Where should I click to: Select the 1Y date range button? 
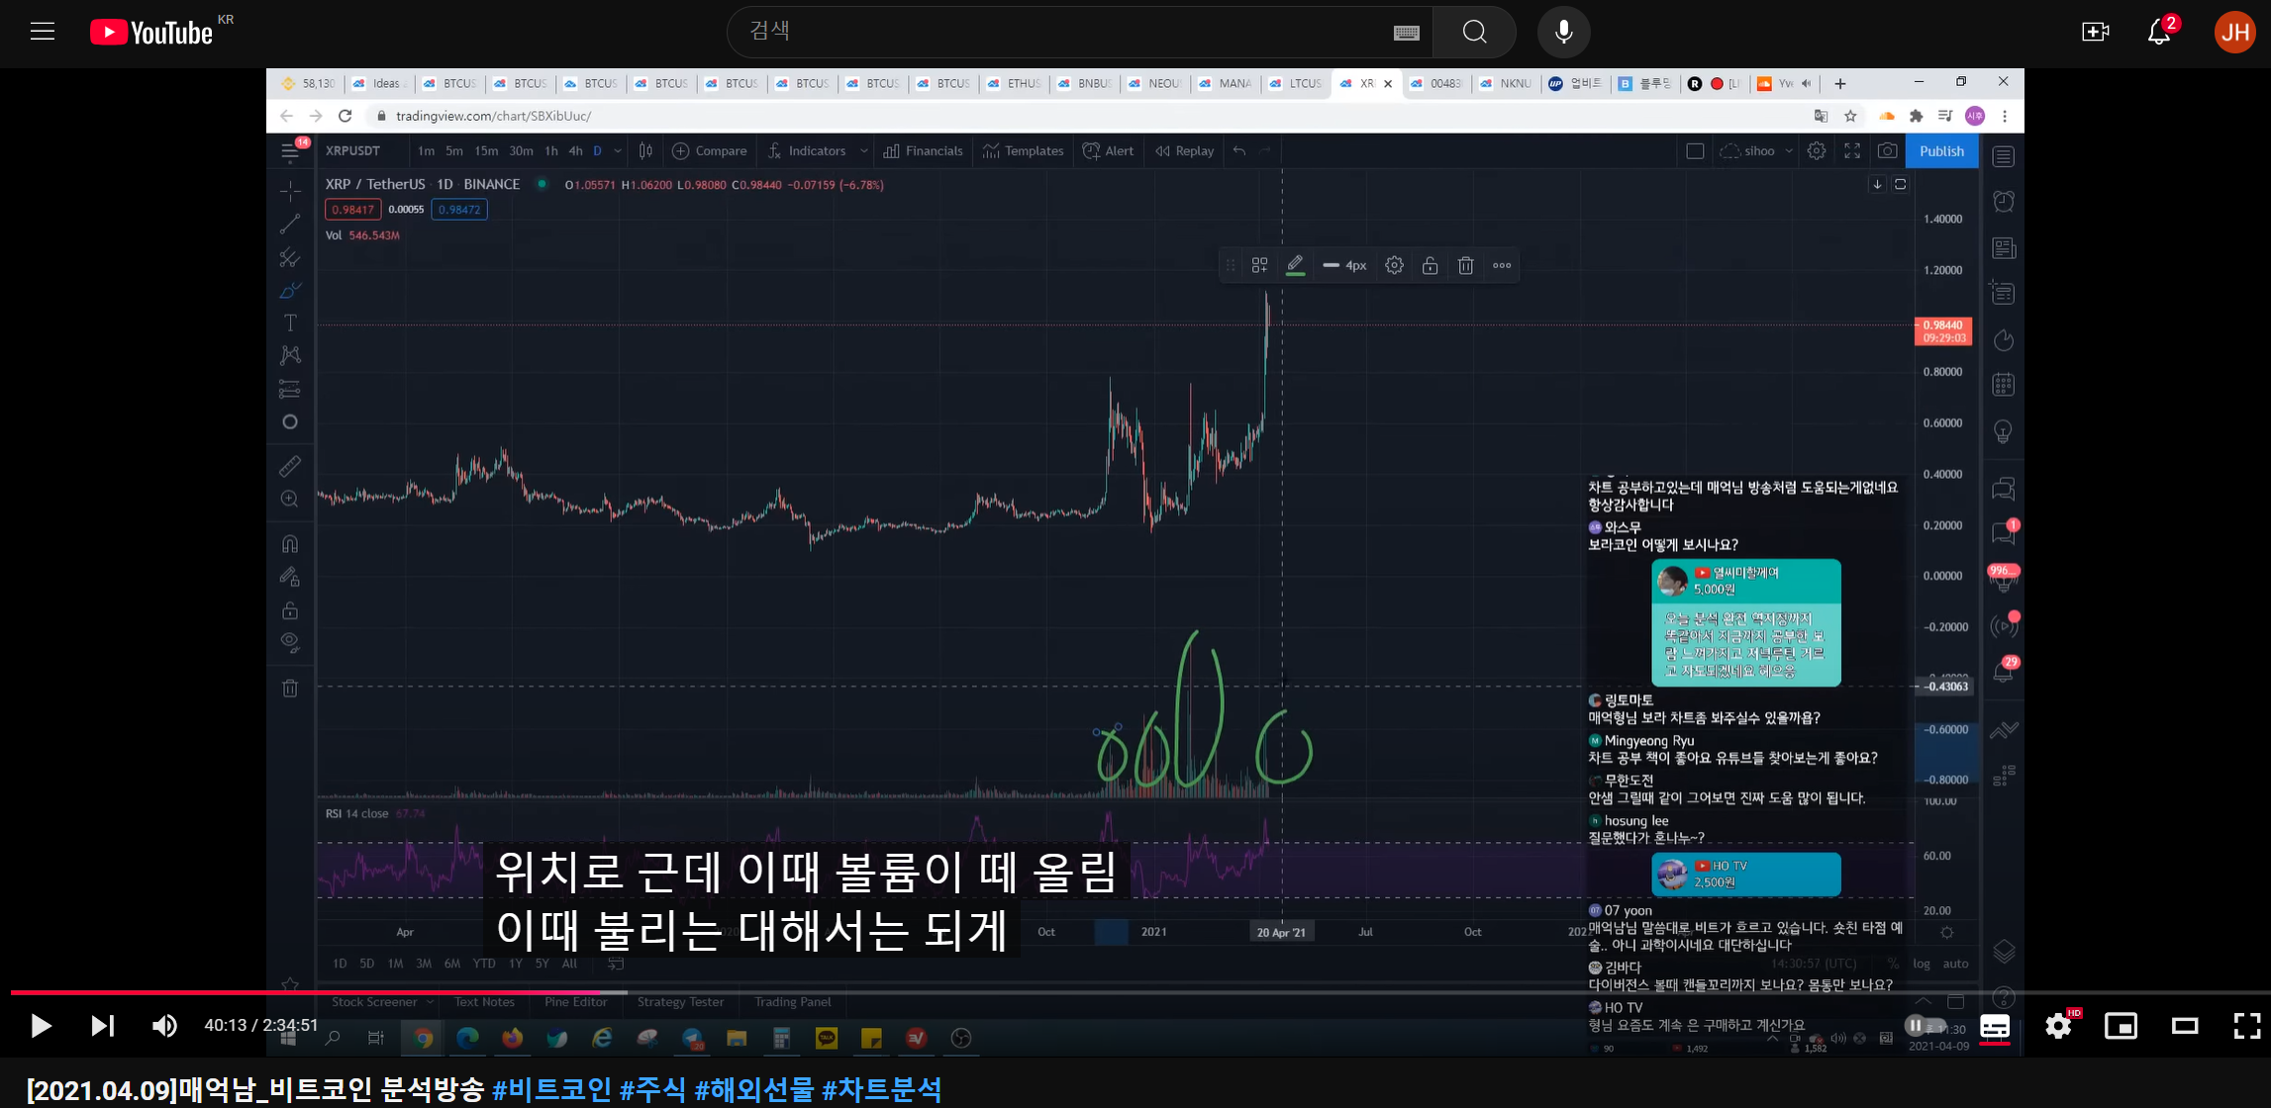515,963
